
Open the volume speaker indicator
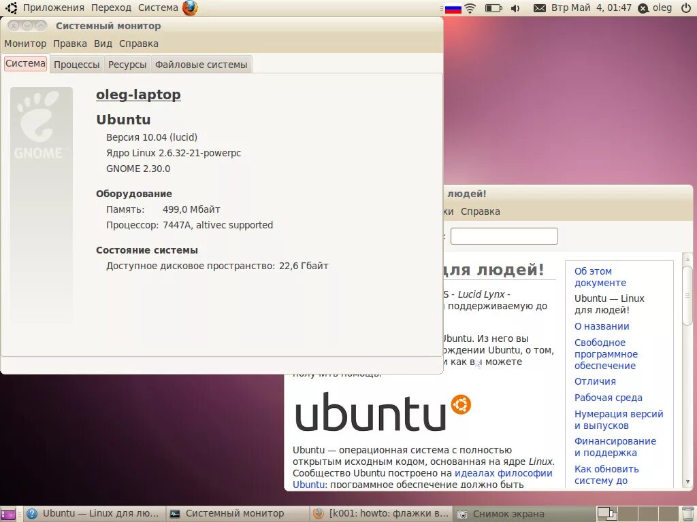[515, 8]
